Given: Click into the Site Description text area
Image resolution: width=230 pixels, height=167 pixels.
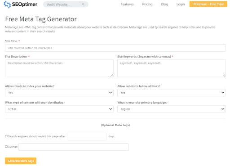Looking at the screenshot, I should click(x=59, y=68).
